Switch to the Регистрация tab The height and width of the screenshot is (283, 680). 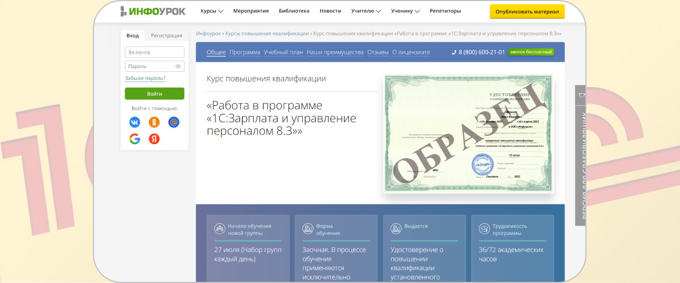coord(167,35)
